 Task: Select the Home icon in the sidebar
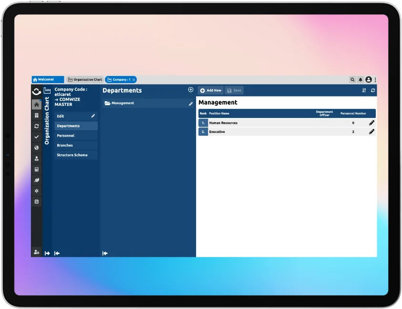37,104
